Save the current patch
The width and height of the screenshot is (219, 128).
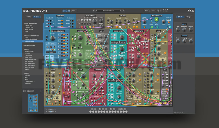click(x=153, y=11)
